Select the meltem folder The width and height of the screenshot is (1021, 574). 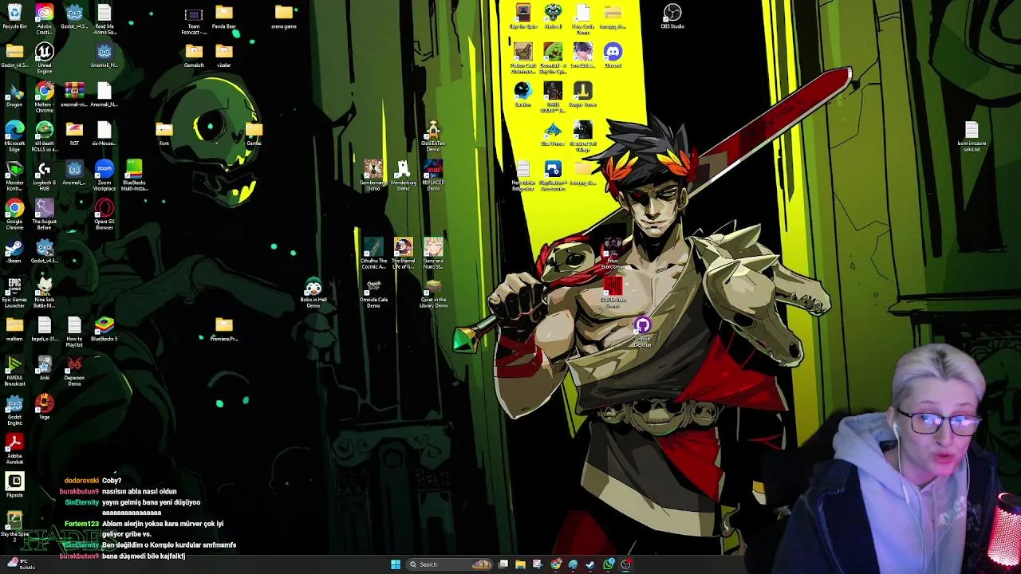tap(14, 328)
